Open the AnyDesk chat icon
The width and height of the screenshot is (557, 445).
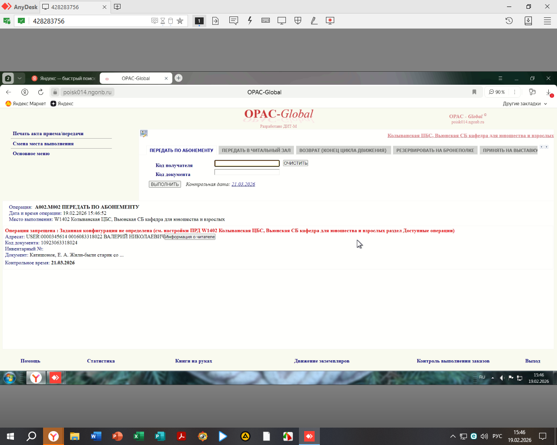click(234, 21)
